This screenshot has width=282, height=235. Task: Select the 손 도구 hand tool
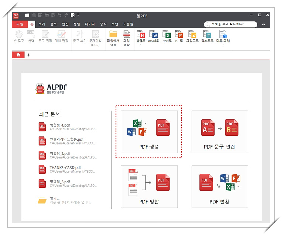point(19,37)
